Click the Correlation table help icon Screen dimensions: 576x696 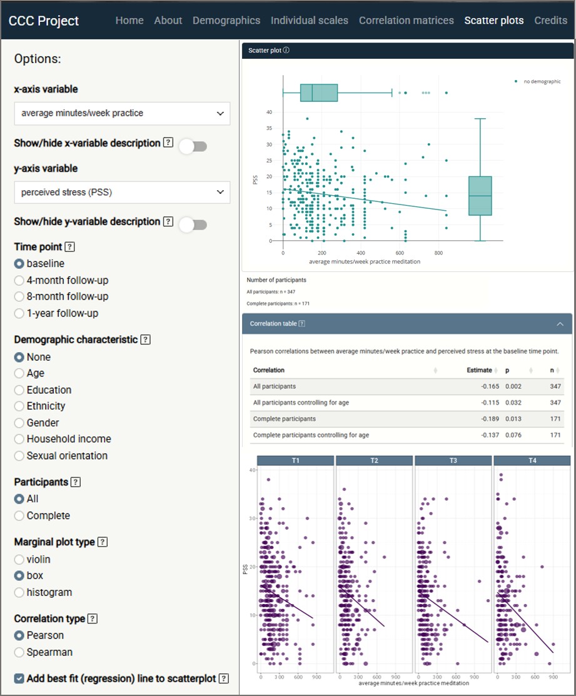coord(301,323)
